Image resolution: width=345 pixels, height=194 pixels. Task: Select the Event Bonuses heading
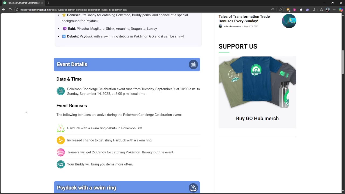(72, 106)
